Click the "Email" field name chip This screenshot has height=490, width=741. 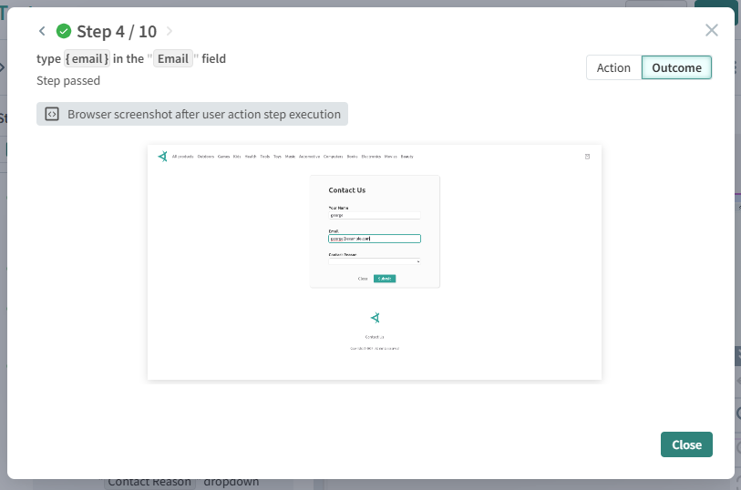[x=172, y=59]
